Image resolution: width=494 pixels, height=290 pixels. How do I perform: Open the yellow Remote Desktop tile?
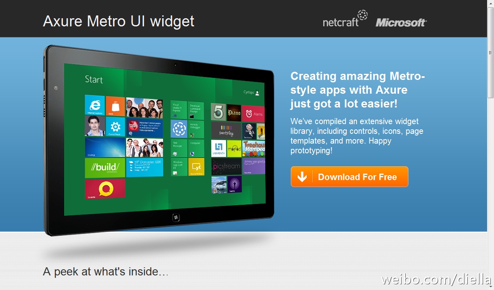tap(196, 167)
